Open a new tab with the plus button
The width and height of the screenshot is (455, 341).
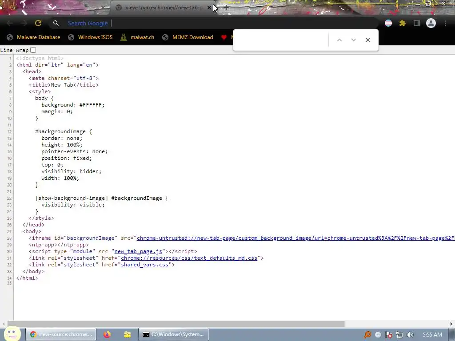coord(226,8)
